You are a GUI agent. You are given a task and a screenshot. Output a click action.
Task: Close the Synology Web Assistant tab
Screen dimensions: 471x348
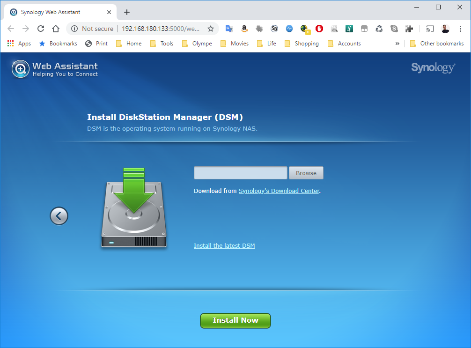coord(109,12)
